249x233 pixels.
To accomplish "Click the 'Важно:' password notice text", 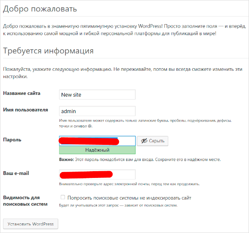I will (140, 159).
